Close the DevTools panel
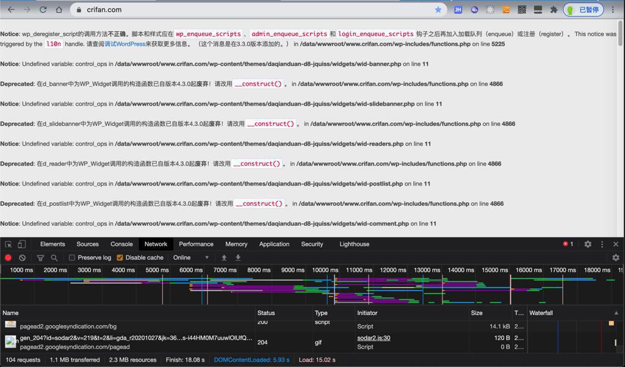This screenshot has width=625, height=367. (616, 244)
